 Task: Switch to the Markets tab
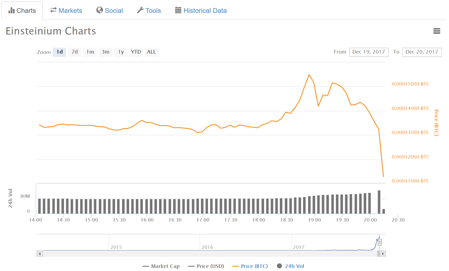point(70,11)
